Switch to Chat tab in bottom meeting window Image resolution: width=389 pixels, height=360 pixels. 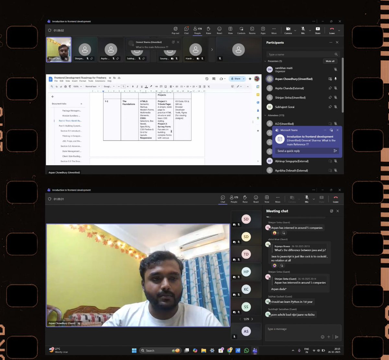pos(223,199)
